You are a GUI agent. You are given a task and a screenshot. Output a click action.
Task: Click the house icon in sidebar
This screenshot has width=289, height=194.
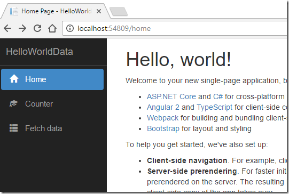[x=14, y=79]
